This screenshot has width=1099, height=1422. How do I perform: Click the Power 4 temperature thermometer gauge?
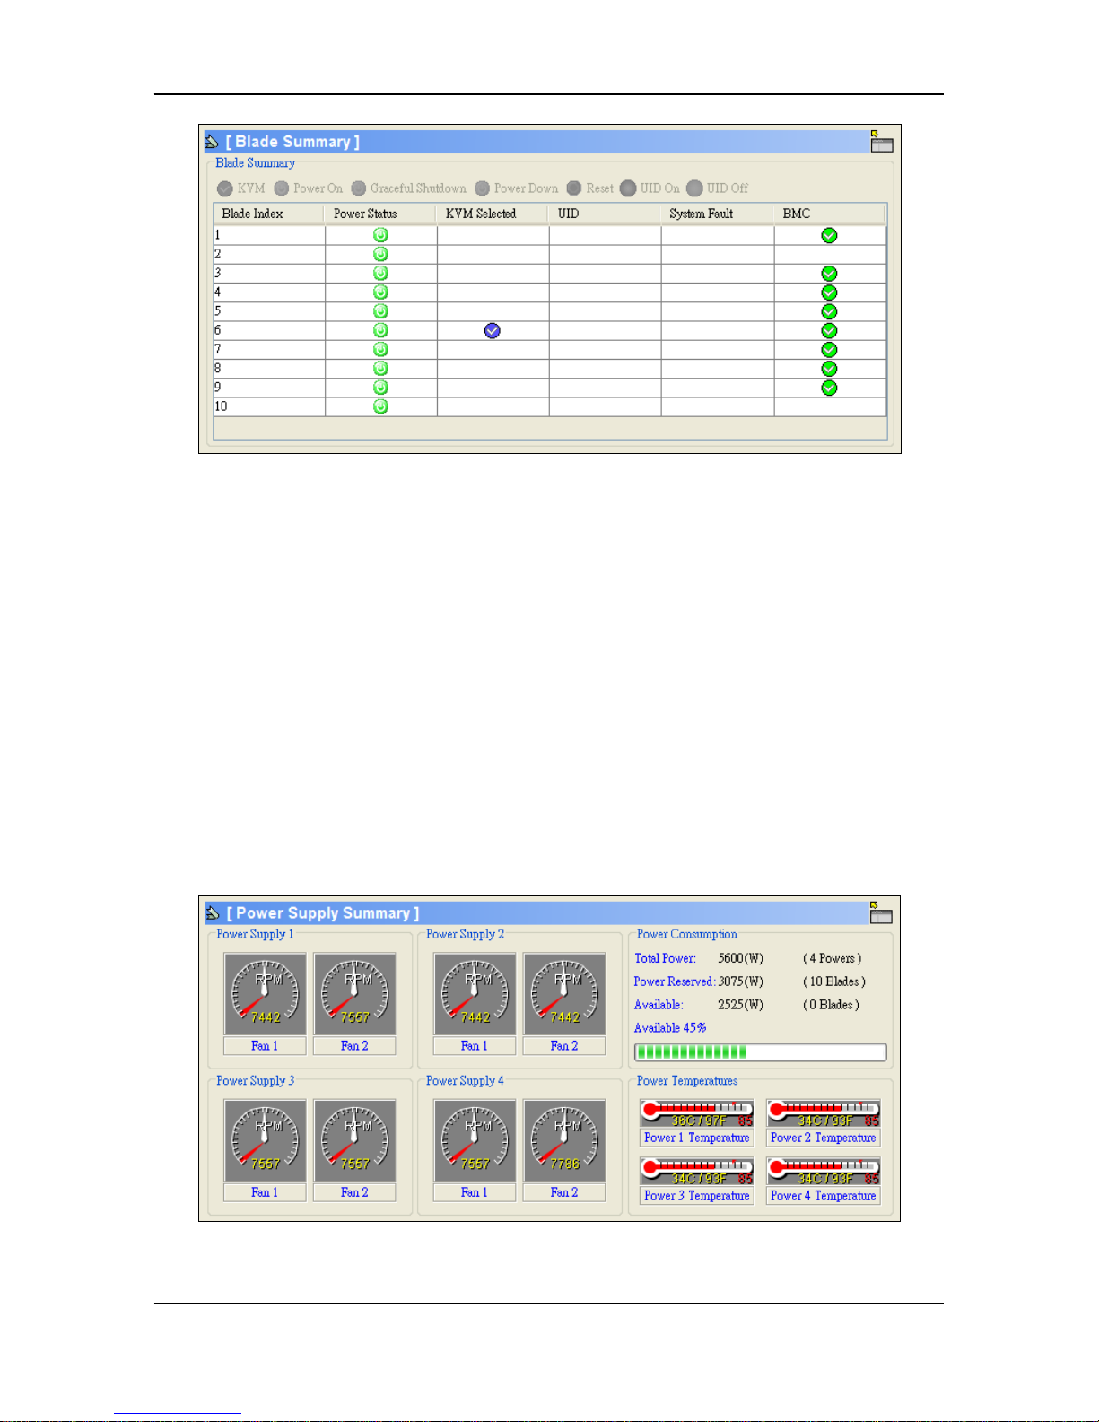tap(824, 1172)
